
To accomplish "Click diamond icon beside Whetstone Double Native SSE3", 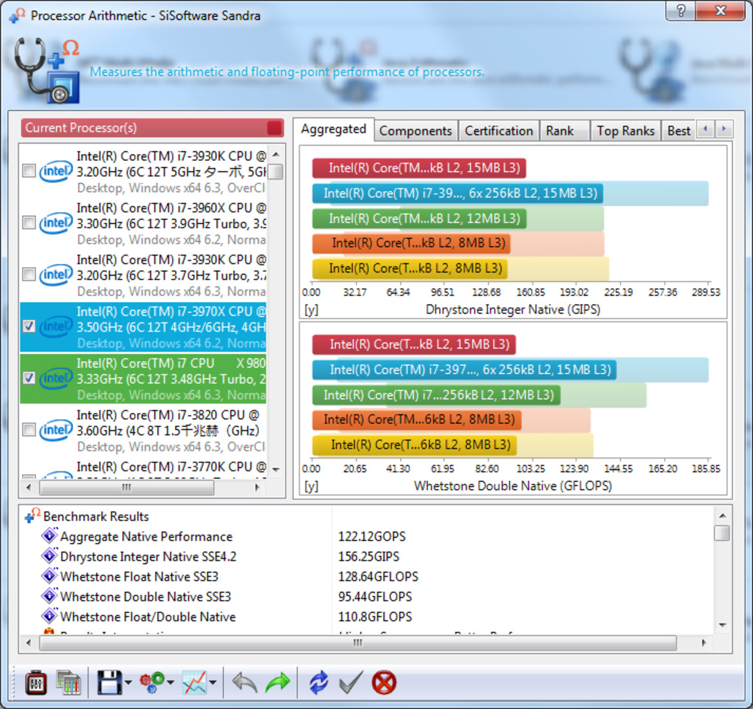I will [49, 596].
